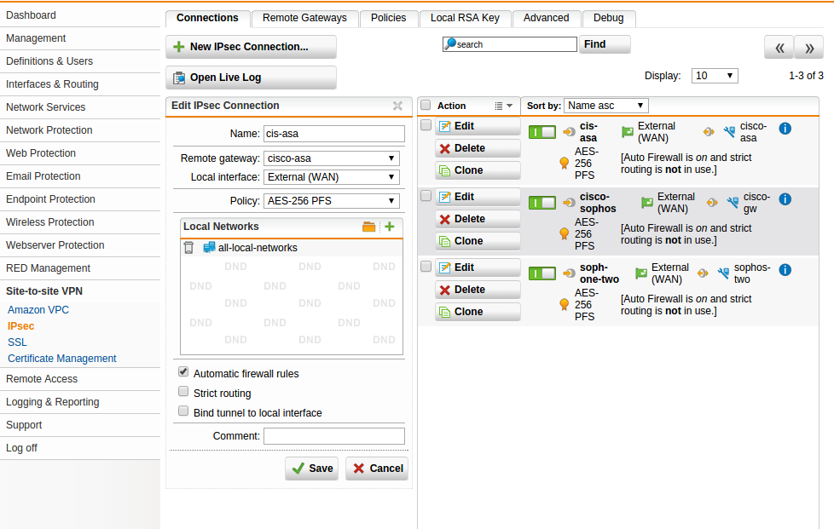
Task: Check Bind tunnel to local interface
Action: 183,412
